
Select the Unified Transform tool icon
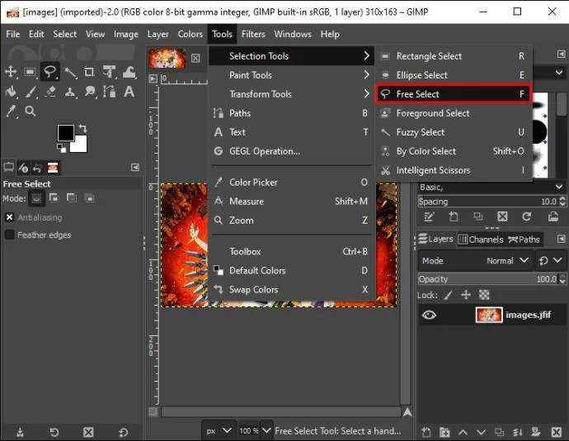pyautogui.click(x=109, y=72)
